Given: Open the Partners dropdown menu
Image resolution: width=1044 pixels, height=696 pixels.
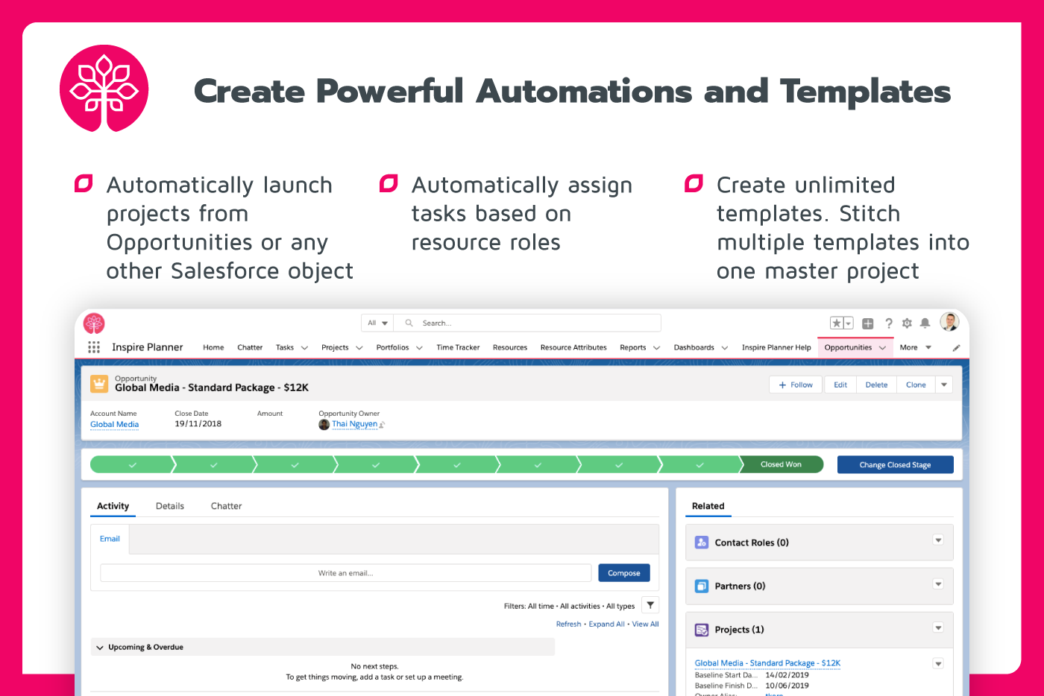Looking at the screenshot, I should (938, 584).
